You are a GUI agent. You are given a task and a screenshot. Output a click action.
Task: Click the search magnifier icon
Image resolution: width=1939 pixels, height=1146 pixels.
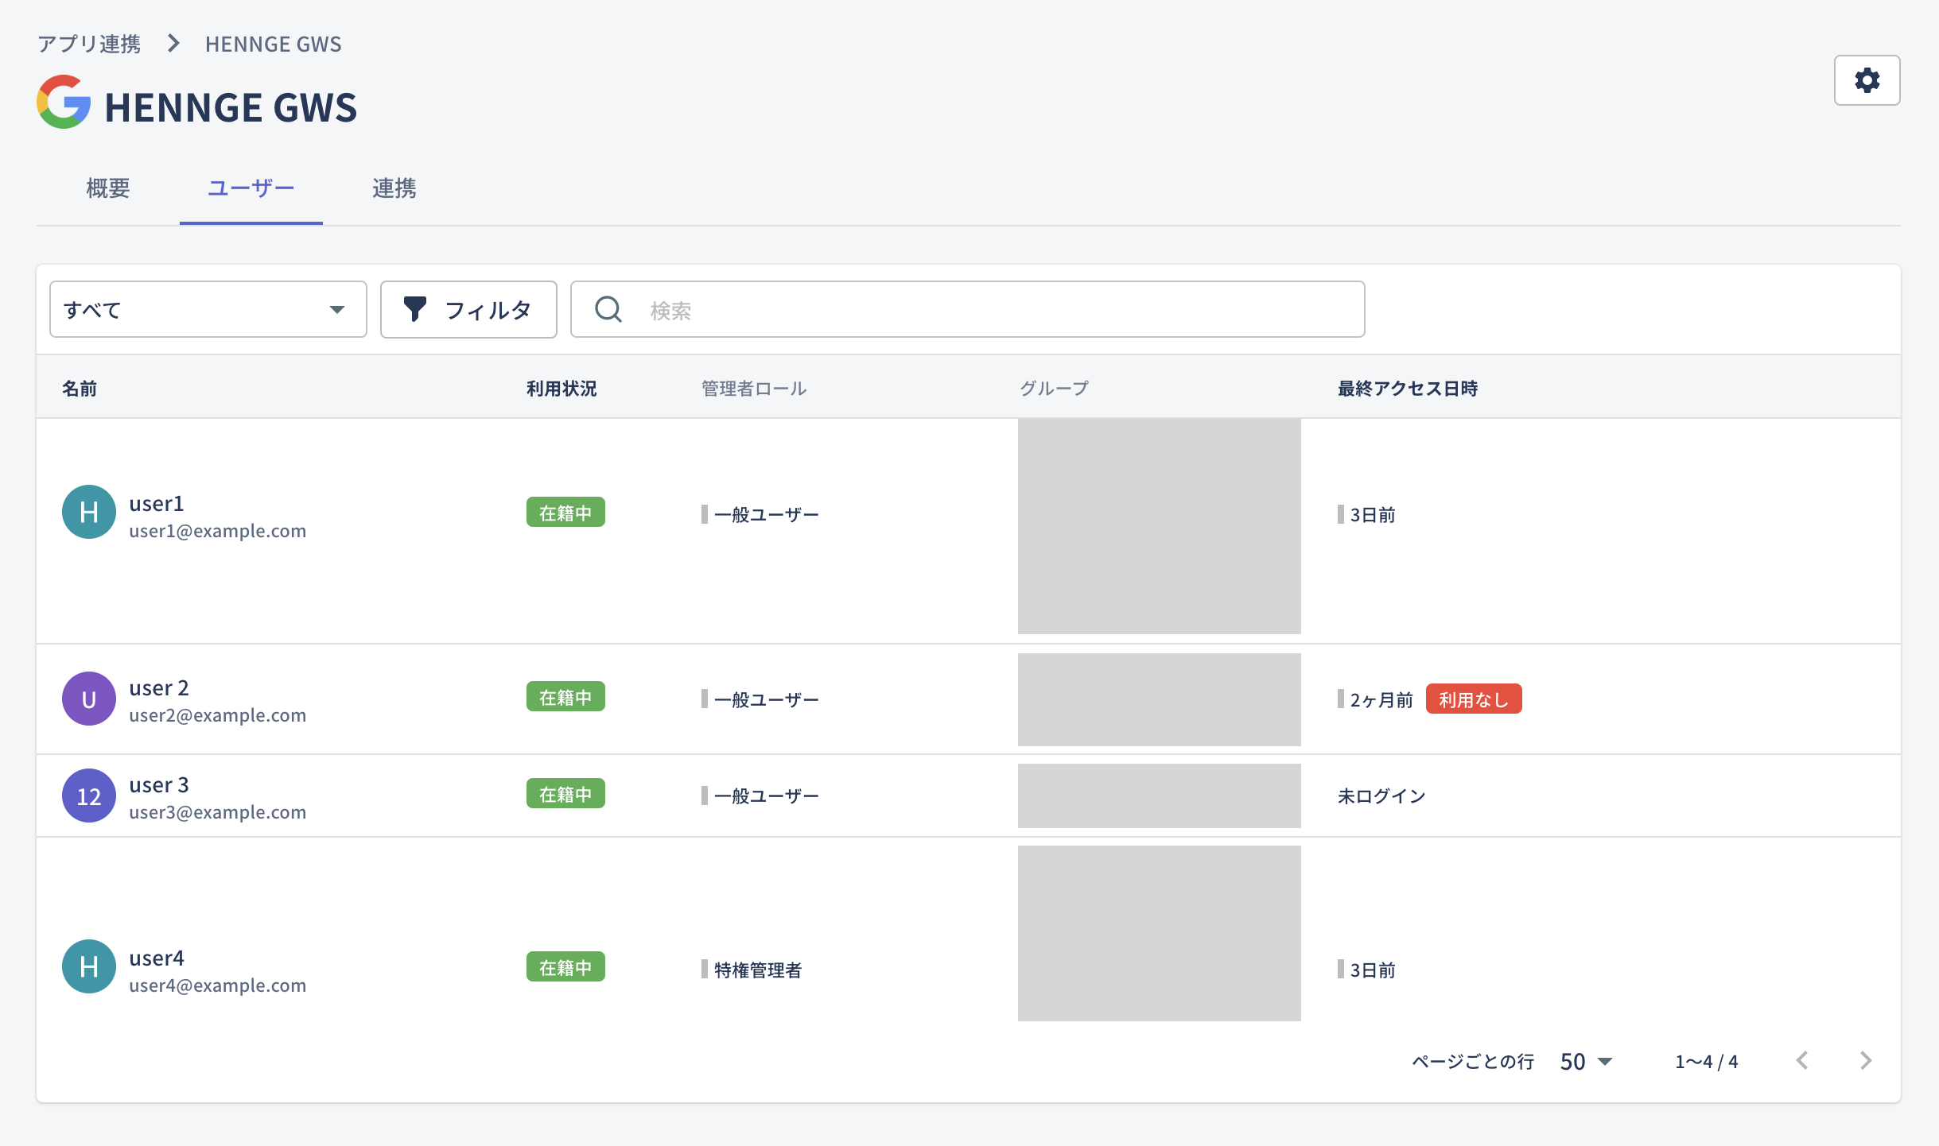(x=608, y=309)
